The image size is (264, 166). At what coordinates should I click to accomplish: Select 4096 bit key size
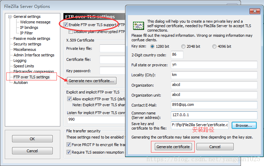[x=214, y=46]
